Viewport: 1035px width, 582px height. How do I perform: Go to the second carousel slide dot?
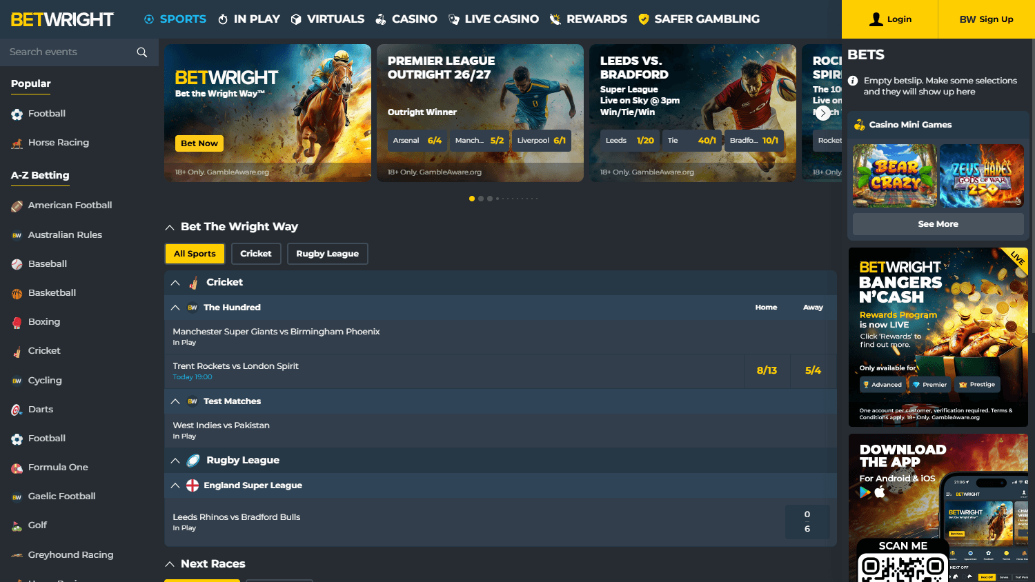click(481, 199)
